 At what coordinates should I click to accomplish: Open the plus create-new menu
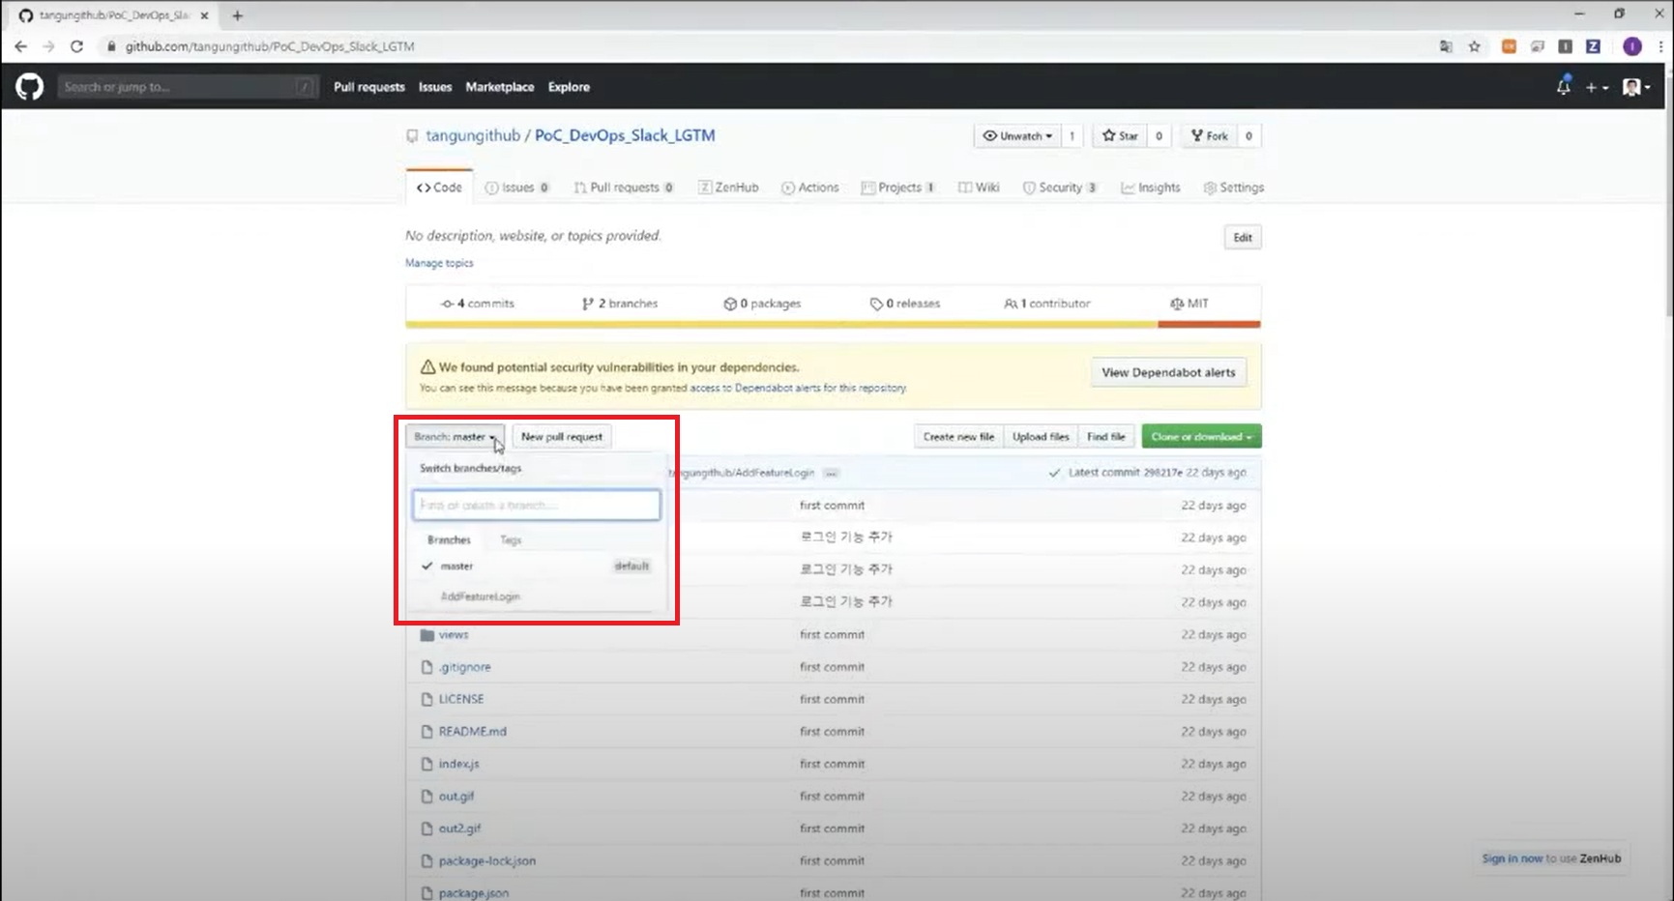(1597, 87)
